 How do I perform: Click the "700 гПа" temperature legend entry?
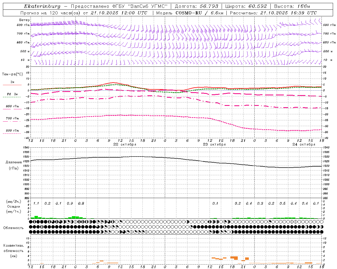[12, 118]
